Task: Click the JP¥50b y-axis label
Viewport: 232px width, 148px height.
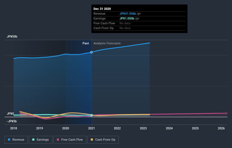Action: (12, 36)
